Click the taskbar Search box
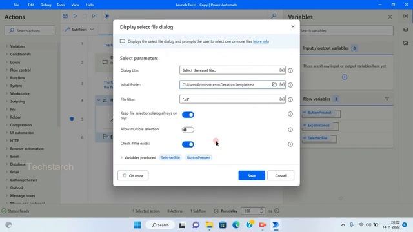413x232 pixels. point(161,225)
